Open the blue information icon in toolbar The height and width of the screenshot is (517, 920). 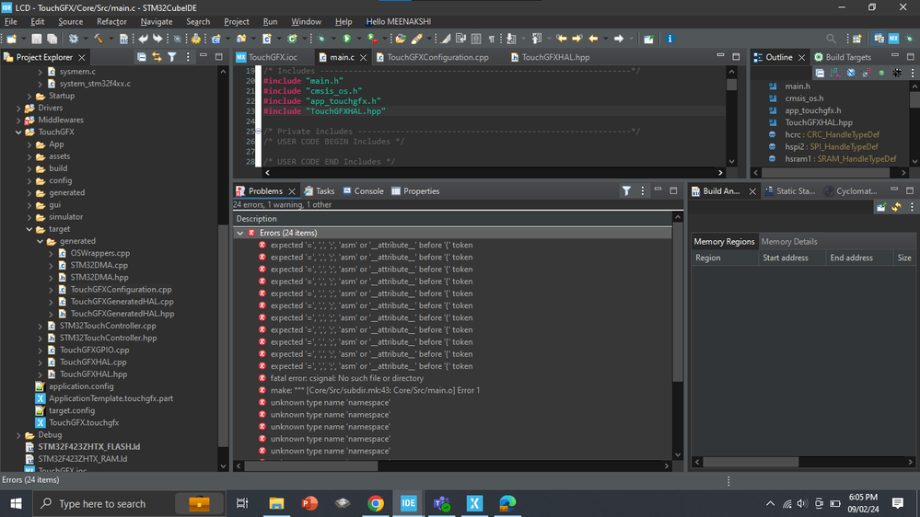670,39
